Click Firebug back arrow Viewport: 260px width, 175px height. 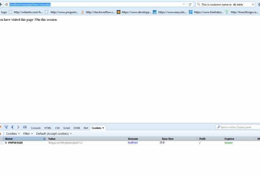(12, 127)
